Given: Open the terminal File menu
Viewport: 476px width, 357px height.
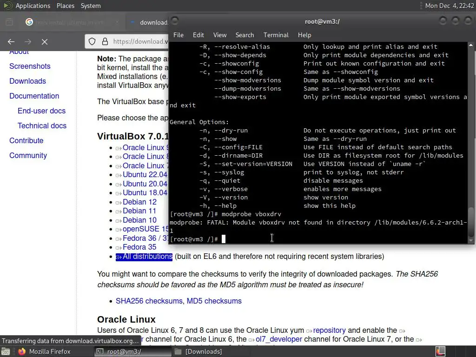Looking at the screenshot, I should pyautogui.click(x=178, y=35).
